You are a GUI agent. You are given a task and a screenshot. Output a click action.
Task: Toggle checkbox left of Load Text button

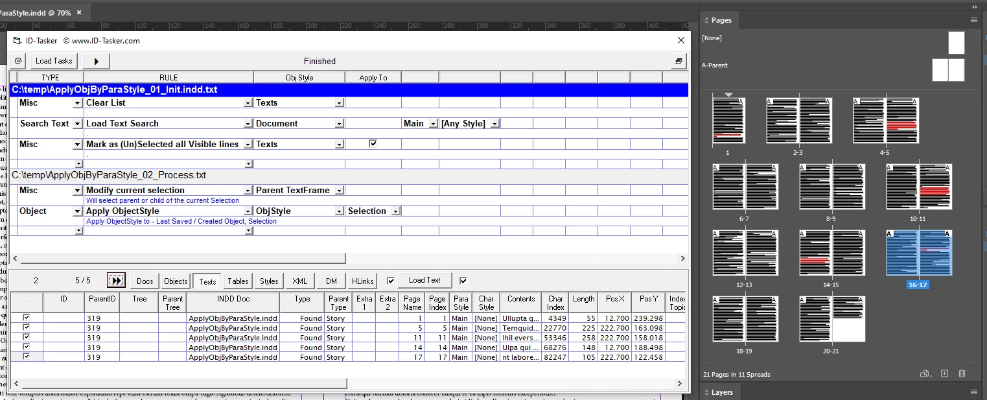(x=390, y=281)
